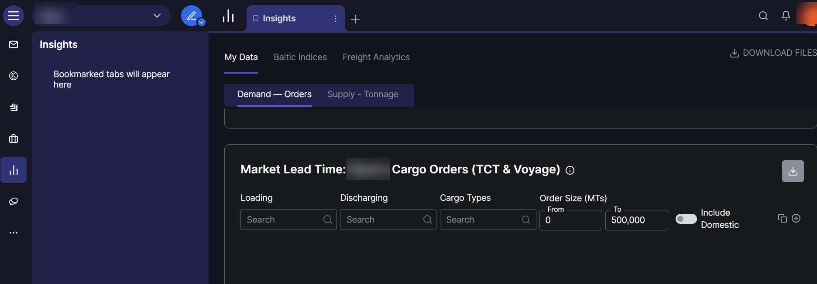Click the mail icon in the sidebar
The height and width of the screenshot is (284, 817).
pyautogui.click(x=14, y=44)
